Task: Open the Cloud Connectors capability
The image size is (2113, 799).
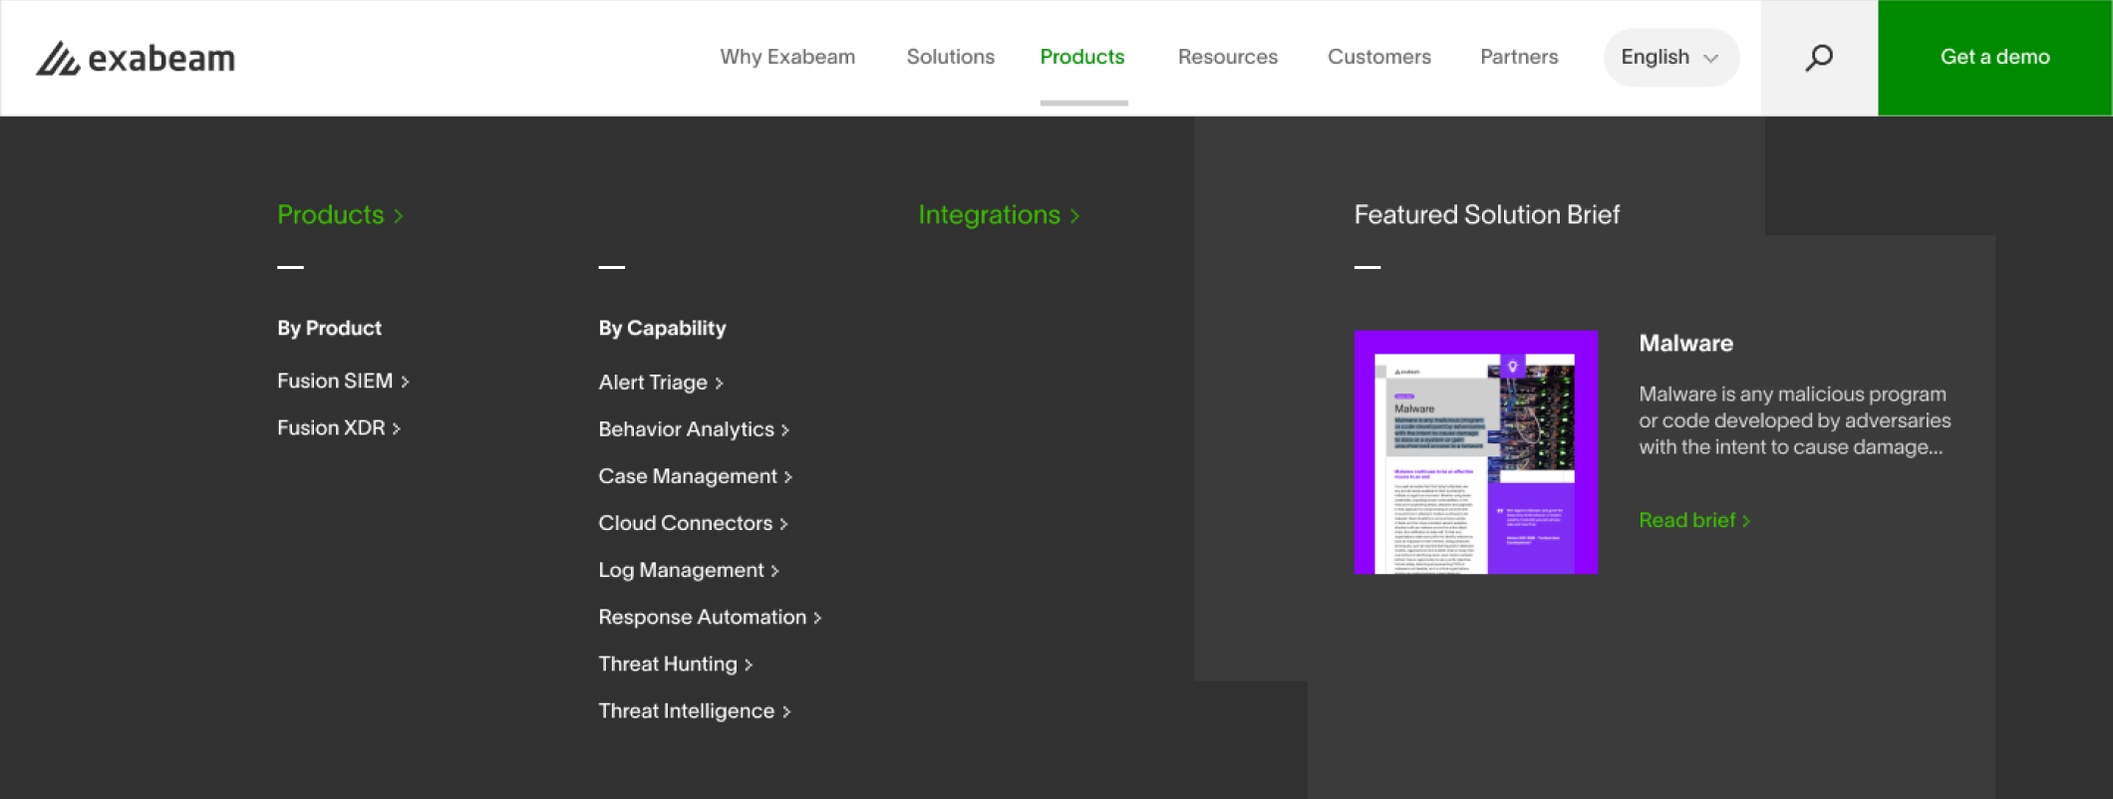Action: click(693, 523)
